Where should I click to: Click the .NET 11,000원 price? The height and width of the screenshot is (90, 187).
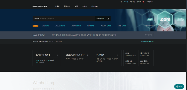[40, 62]
